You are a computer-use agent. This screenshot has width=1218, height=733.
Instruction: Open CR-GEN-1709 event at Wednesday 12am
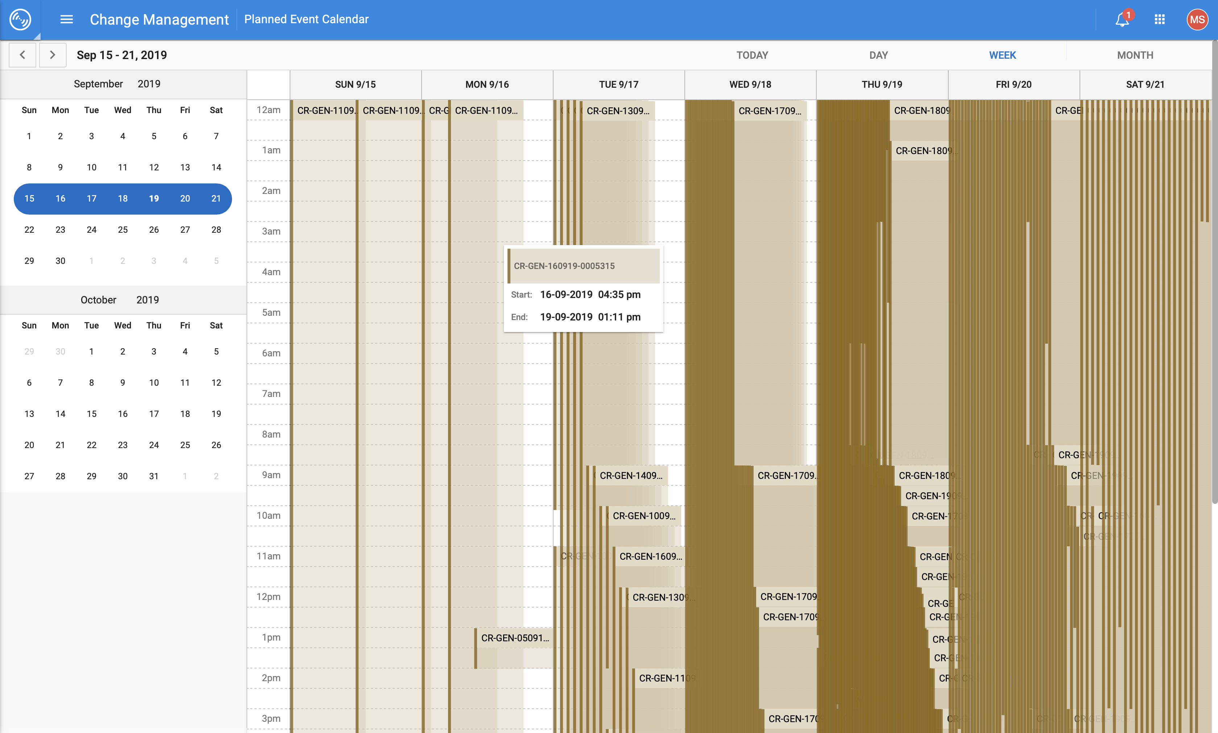pyautogui.click(x=770, y=111)
